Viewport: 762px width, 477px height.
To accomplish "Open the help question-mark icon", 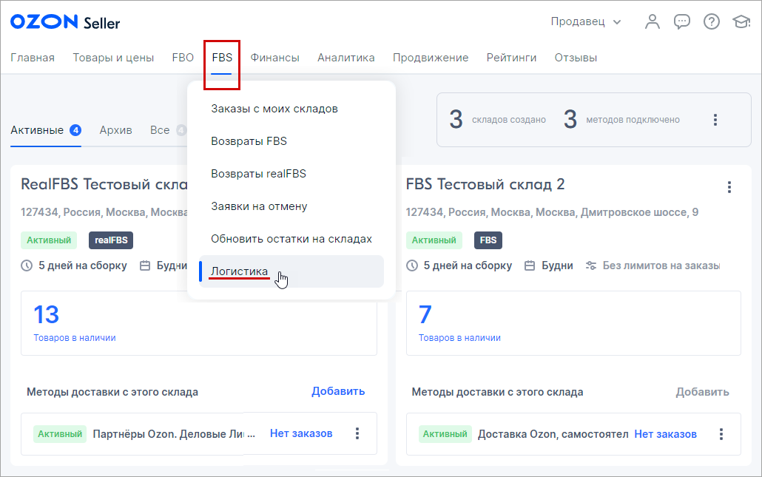I will [712, 21].
